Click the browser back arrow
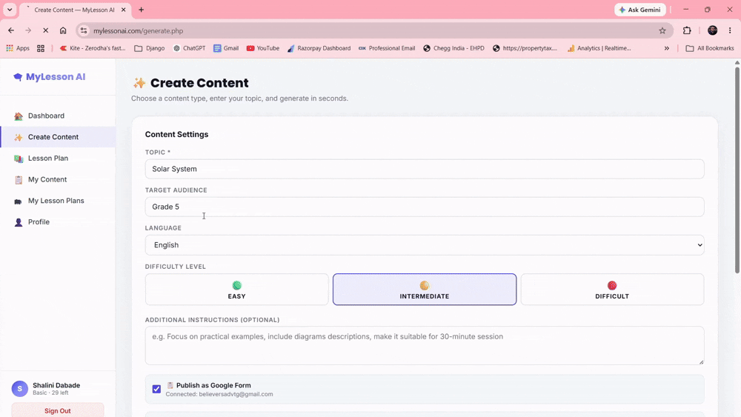 pyautogui.click(x=11, y=30)
